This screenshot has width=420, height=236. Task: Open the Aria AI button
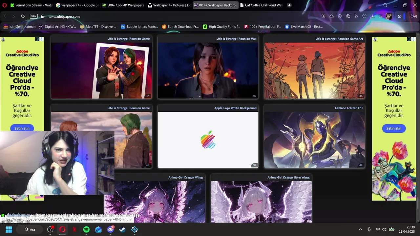(413, 16)
